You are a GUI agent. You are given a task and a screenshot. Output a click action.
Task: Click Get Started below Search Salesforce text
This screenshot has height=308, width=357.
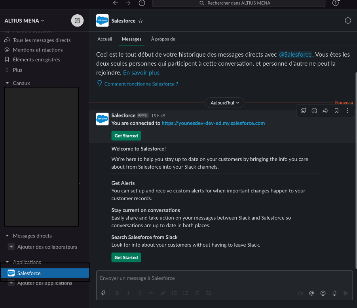[x=126, y=257]
